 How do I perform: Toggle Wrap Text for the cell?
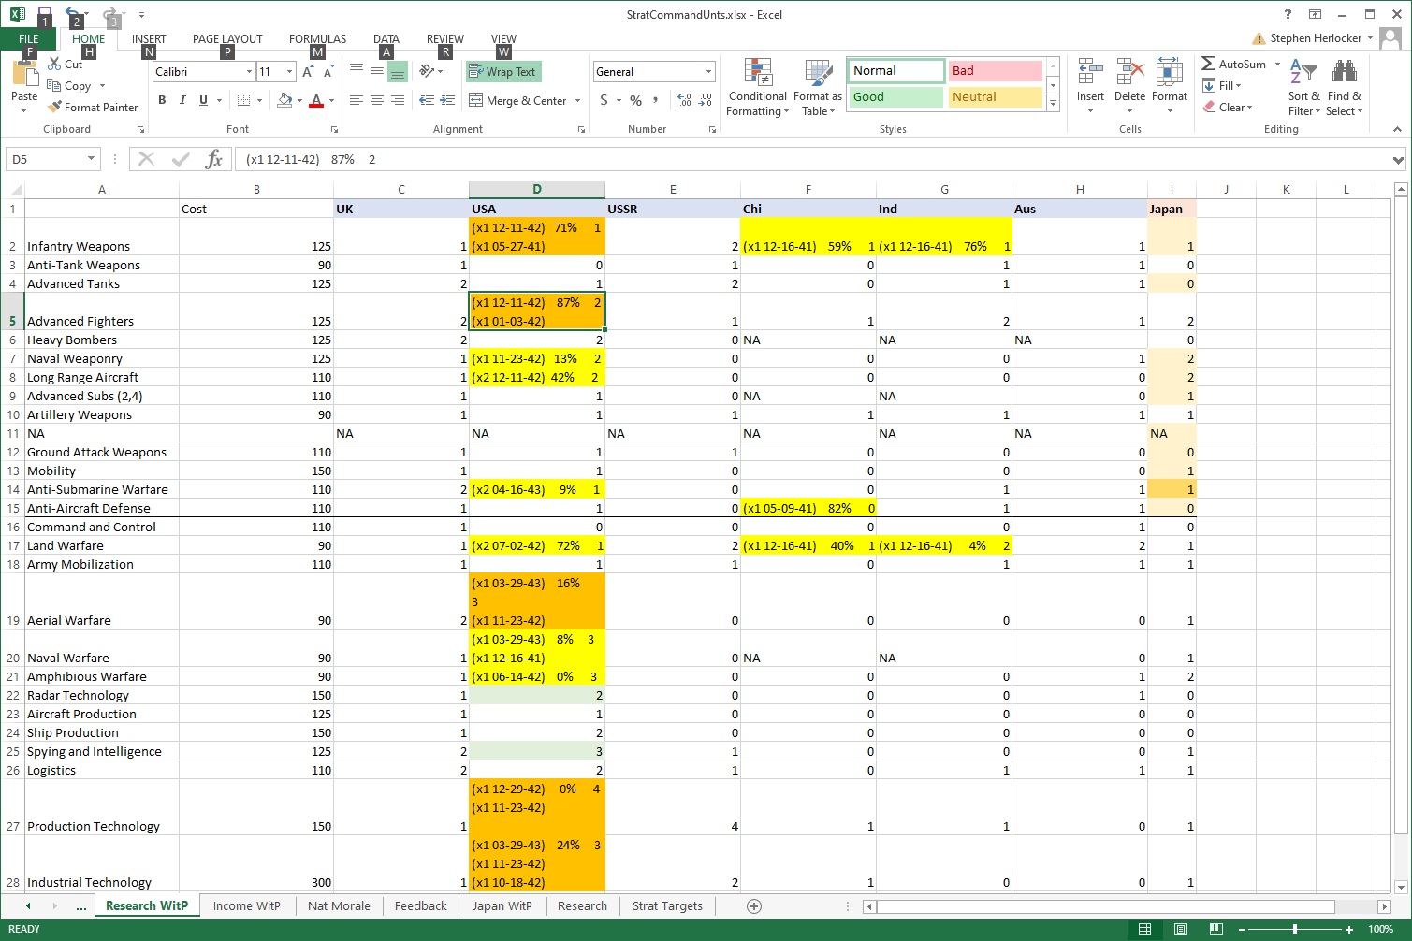point(503,71)
